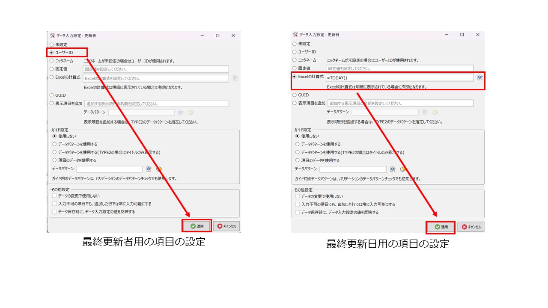Click tools icon in 更新者 dialog title bar
Image resolution: width=548 pixels, height=308 pixels.
52,36
